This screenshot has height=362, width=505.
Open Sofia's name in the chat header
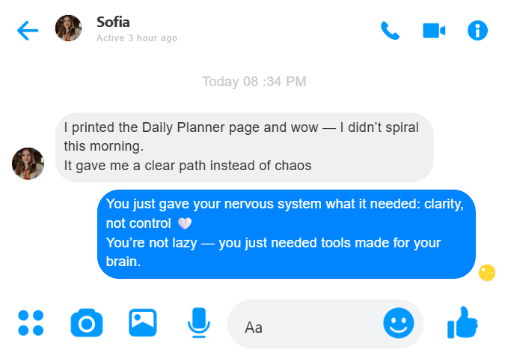coord(112,22)
